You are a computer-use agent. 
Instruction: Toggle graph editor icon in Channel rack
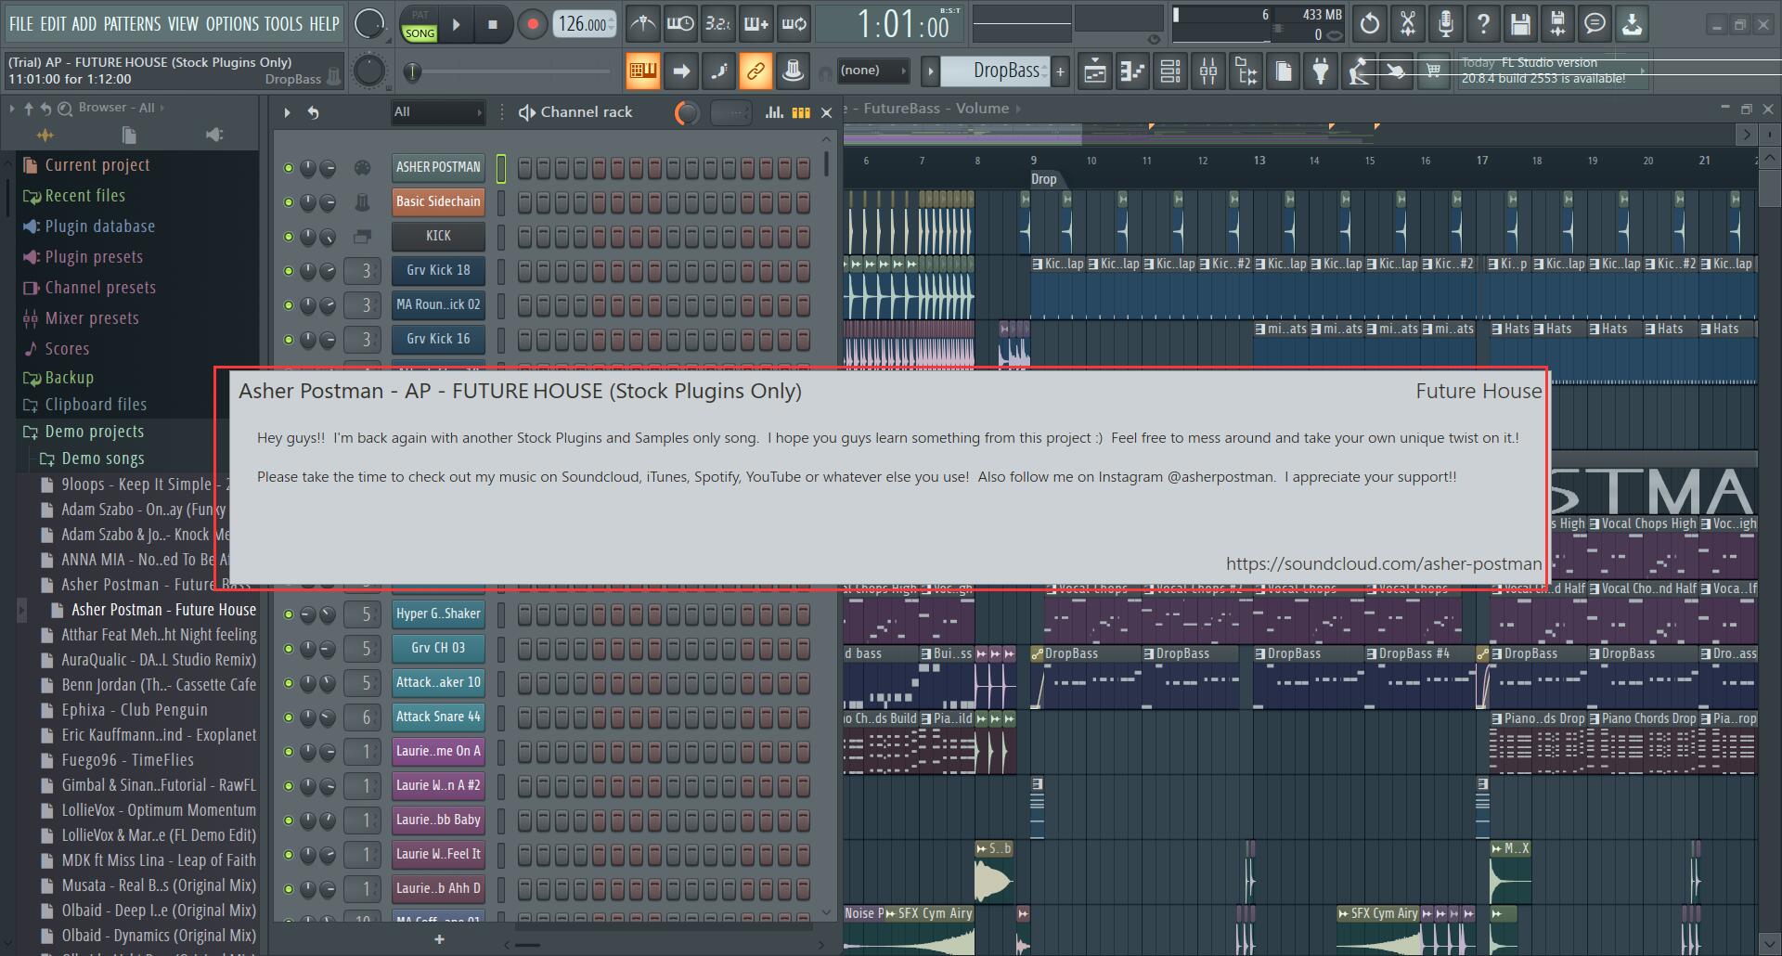(773, 112)
